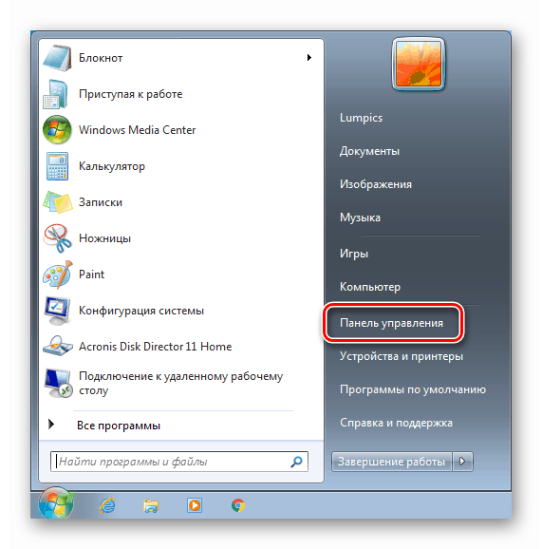Open the Notepad (Блокнот) icon
542x549 pixels.
57,58
